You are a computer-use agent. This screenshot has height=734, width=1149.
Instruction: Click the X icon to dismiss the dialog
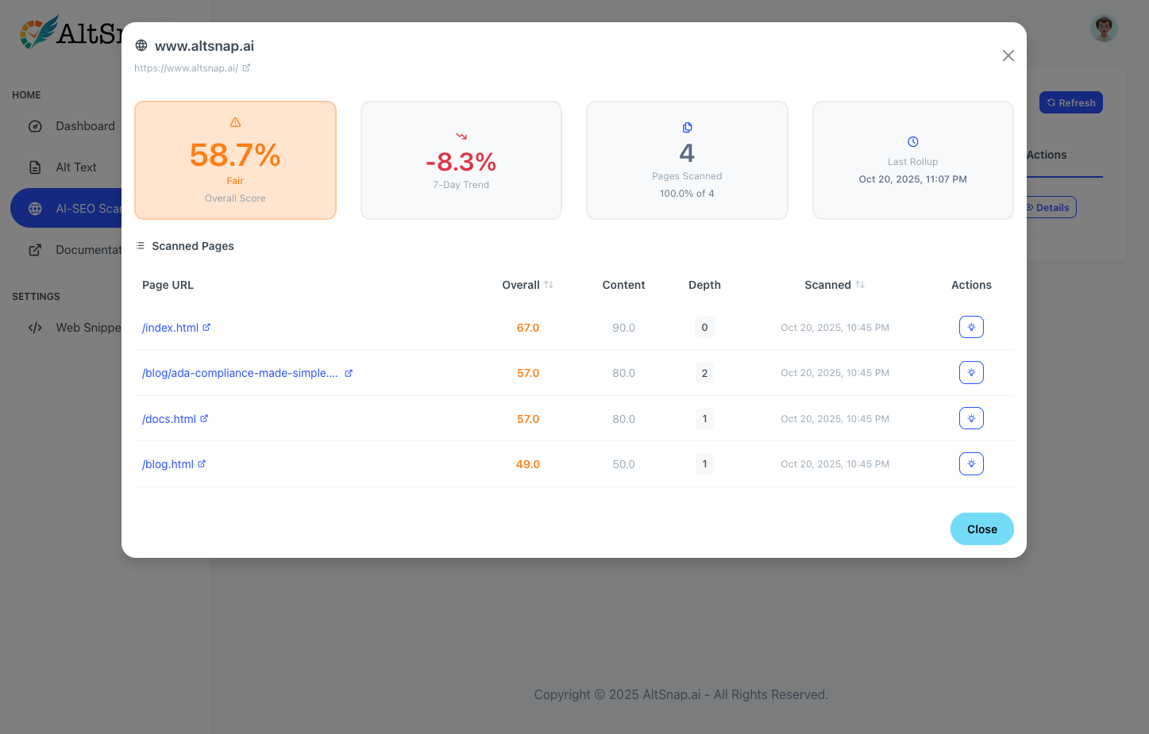click(1008, 56)
